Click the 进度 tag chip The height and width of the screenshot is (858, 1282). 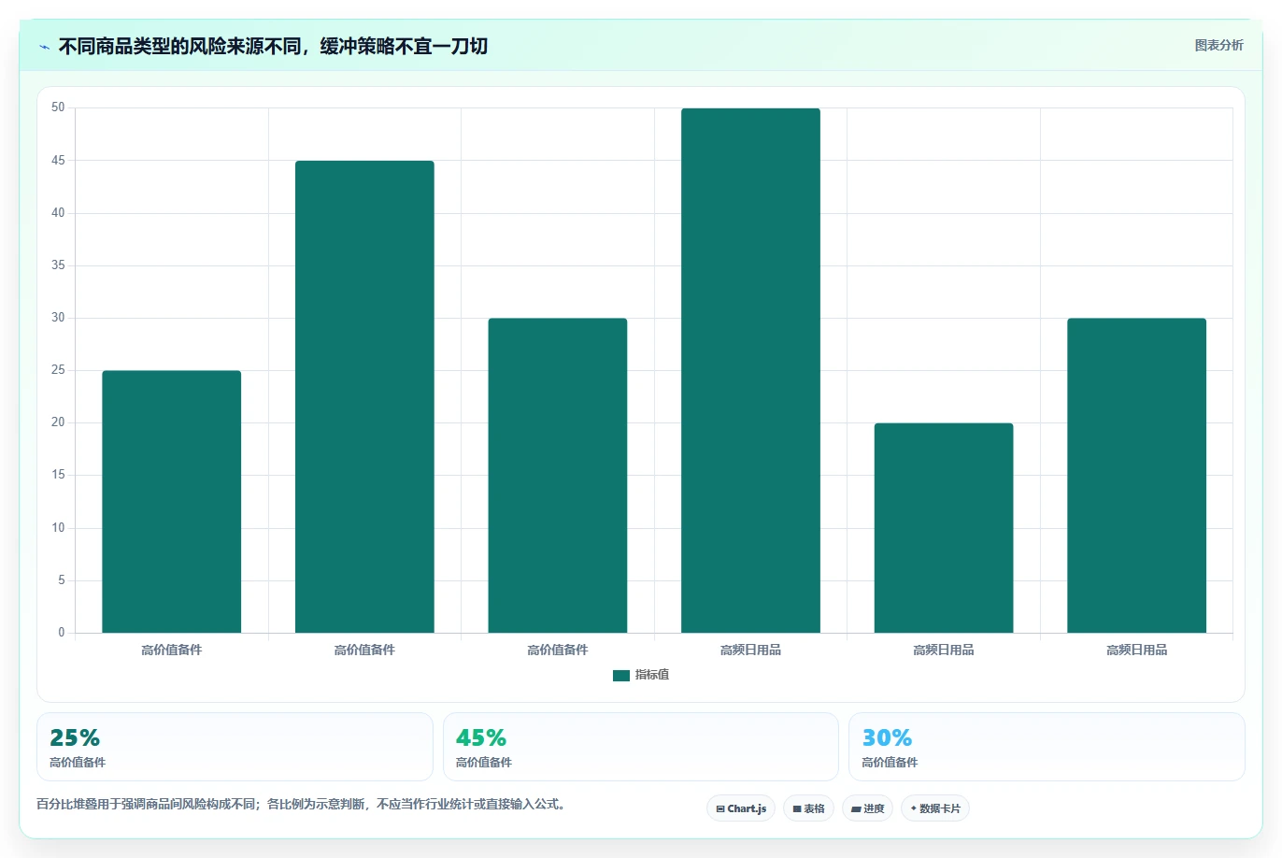[x=867, y=808]
